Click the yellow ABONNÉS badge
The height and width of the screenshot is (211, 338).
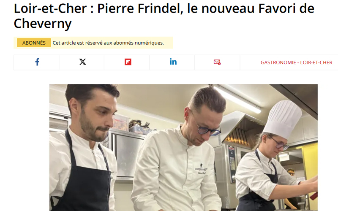(x=34, y=43)
